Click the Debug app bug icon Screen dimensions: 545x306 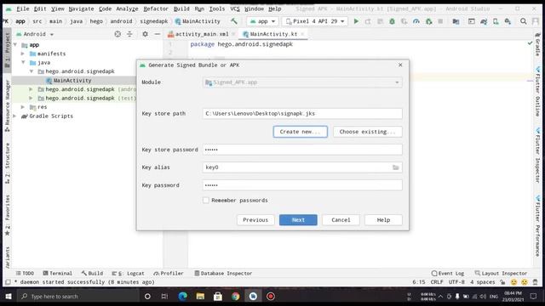click(392, 21)
